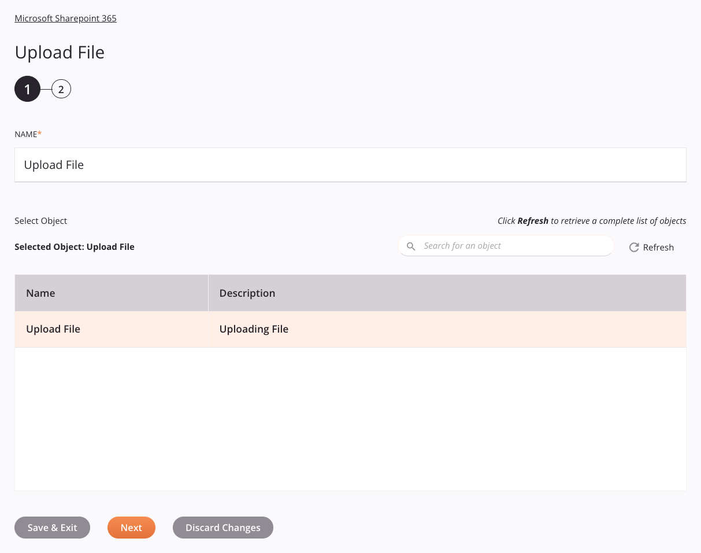
Task: Sort by the Name column header
Action: point(112,293)
